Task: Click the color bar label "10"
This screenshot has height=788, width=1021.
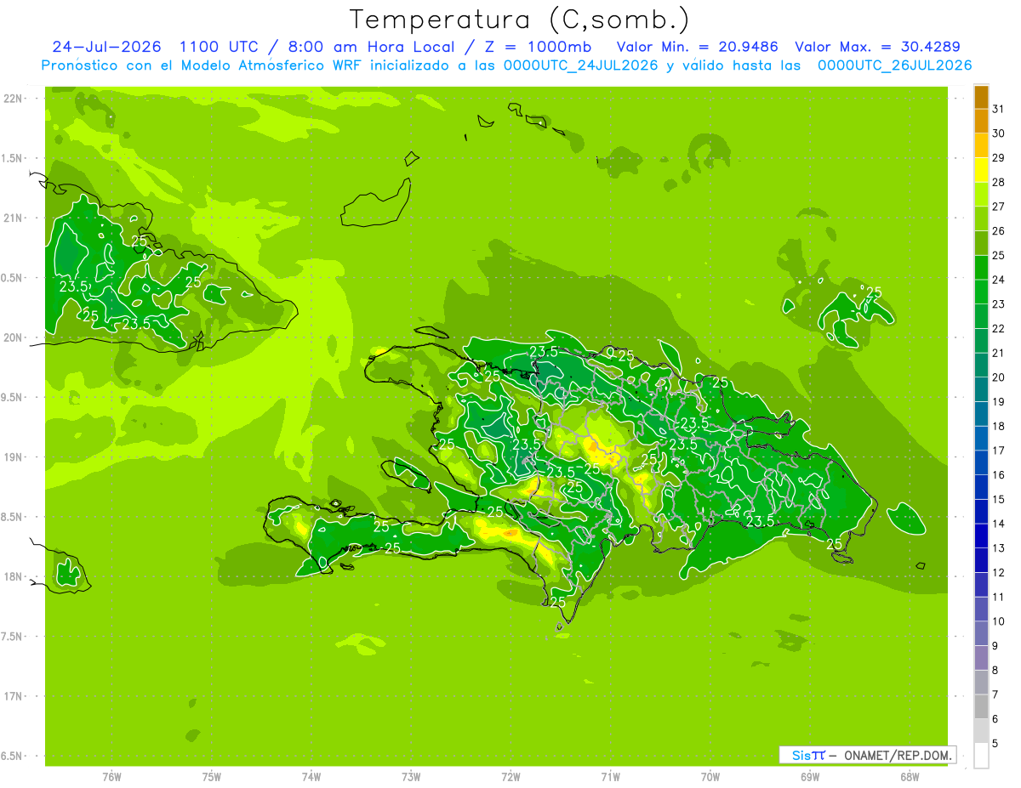Action: [x=999, y=621]
